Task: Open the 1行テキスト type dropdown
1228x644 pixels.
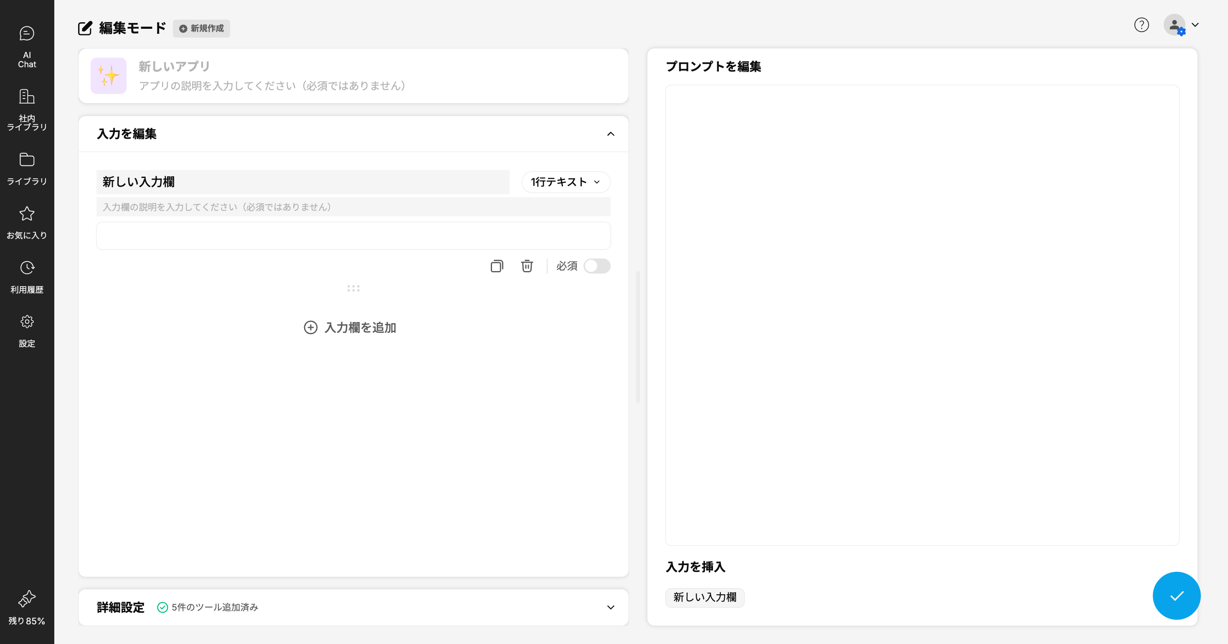Action: [x=566, y=182]
